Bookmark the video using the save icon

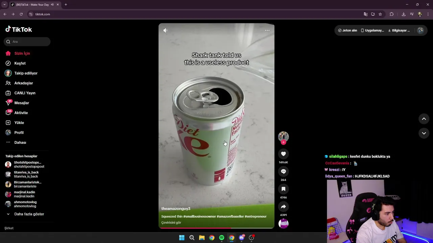[283, 189]
